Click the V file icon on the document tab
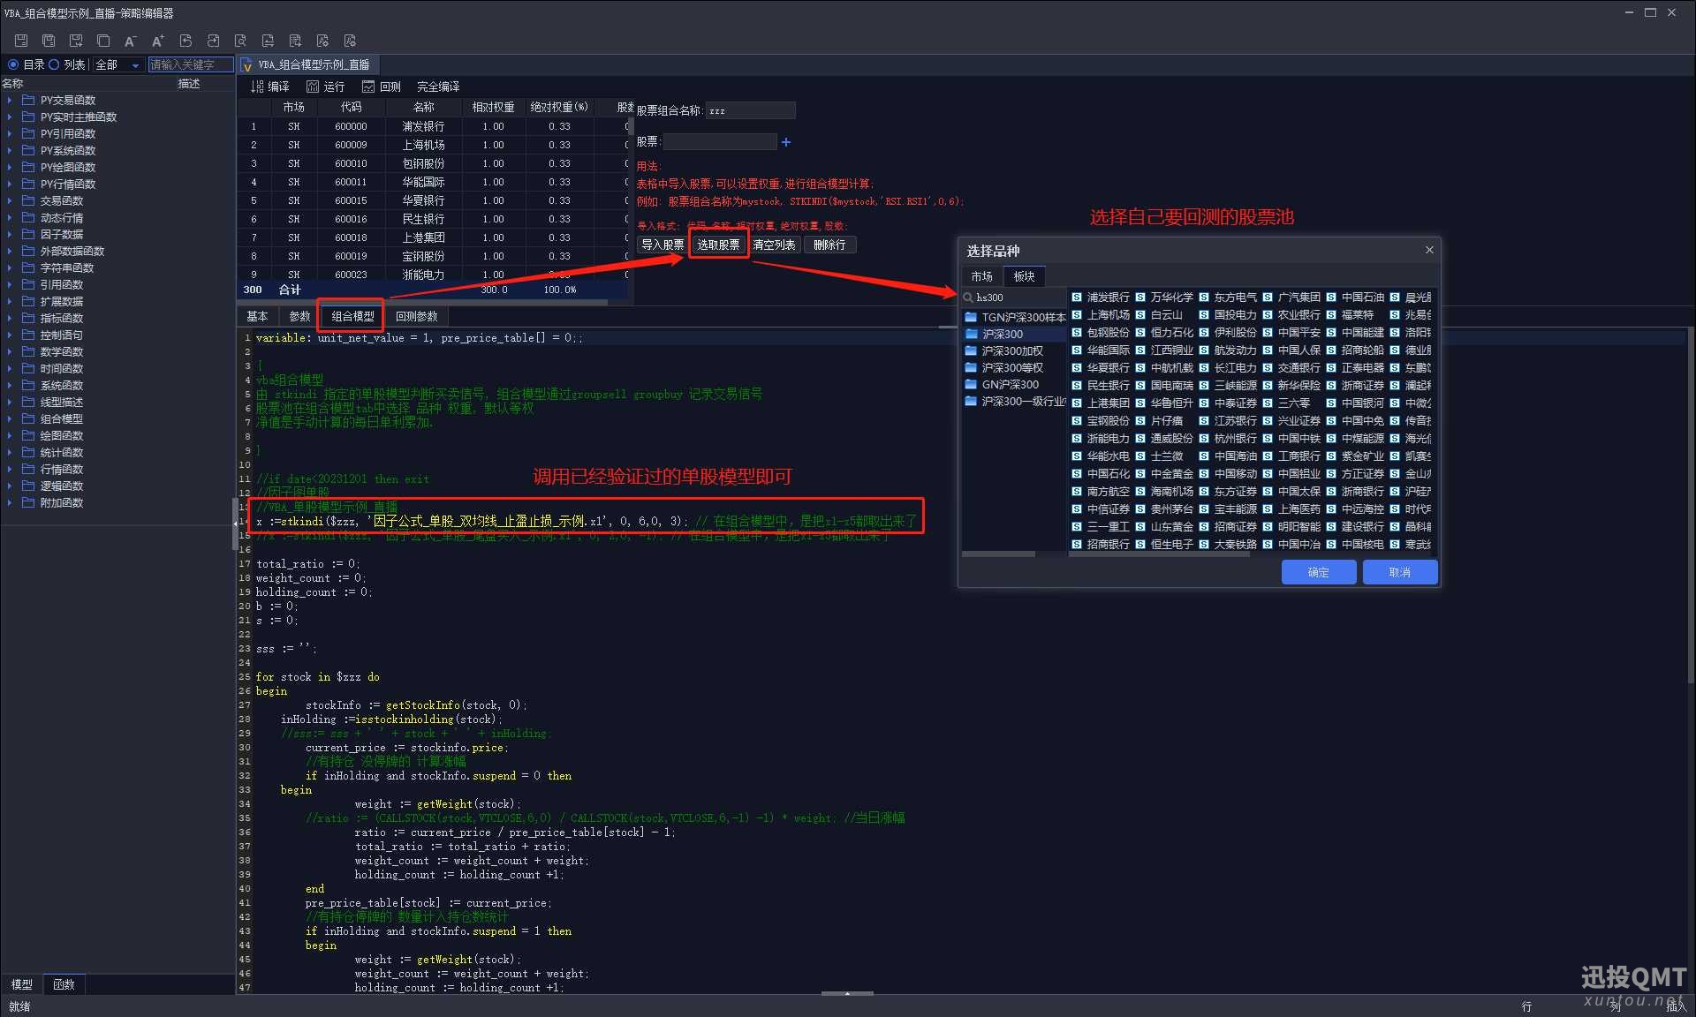Image resolution: width=1696 pixels, height=1017 pixels. (247, 65)
